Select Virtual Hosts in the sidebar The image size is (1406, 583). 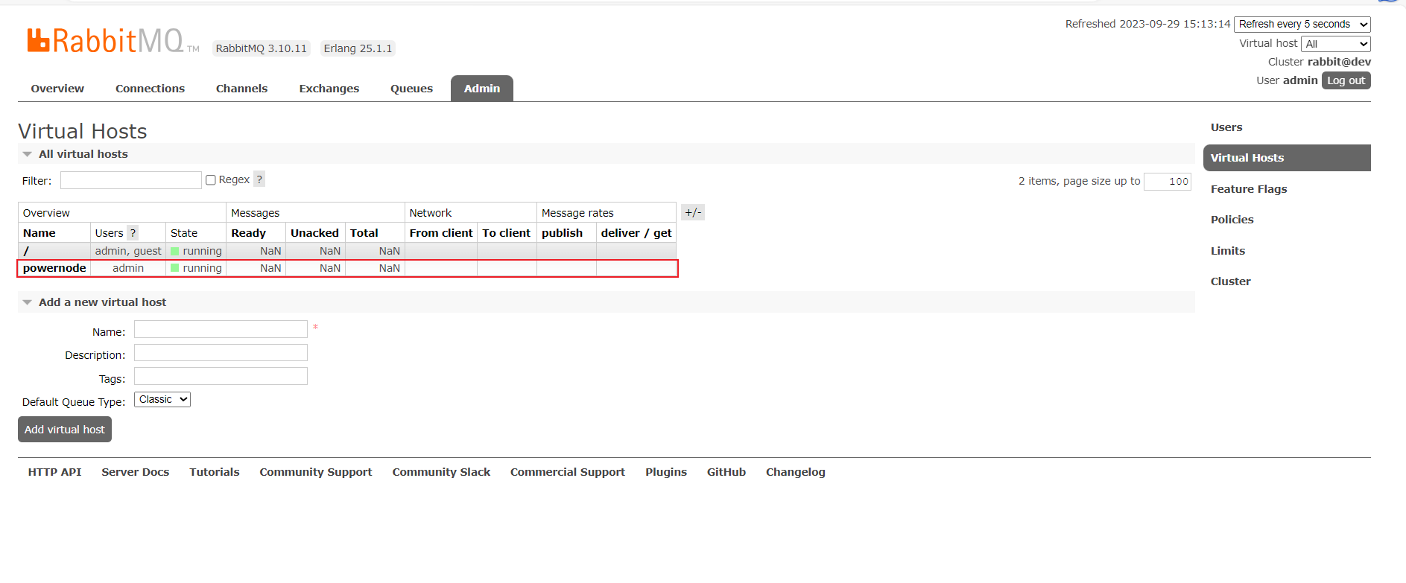pos(1287,158)
